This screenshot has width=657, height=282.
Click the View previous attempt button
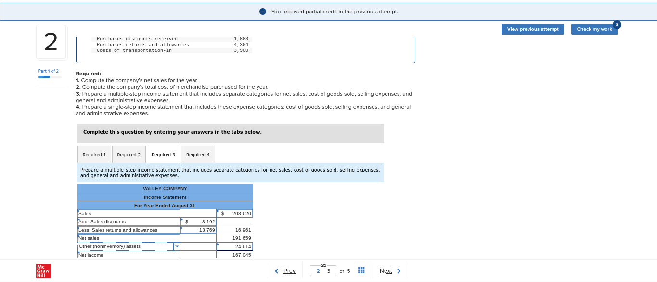point(532,29)
